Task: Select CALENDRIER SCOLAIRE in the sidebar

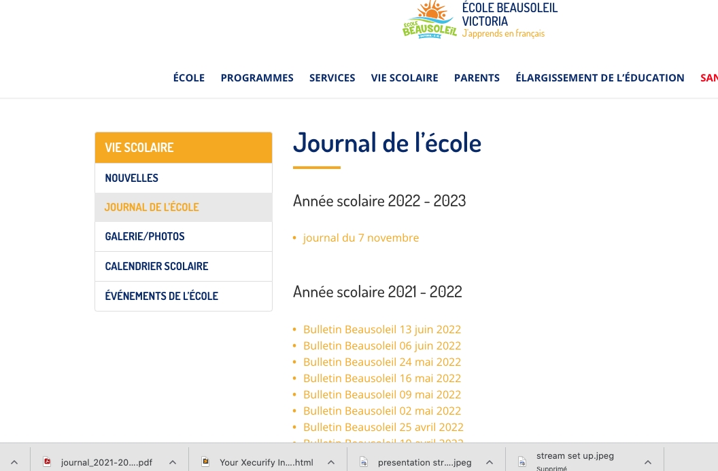Action: tap(184, 266)
